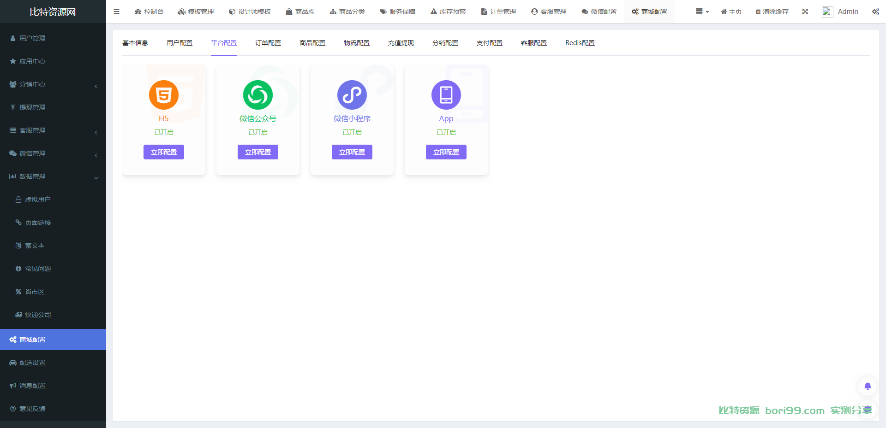Switch to the 分销配置 tab

pos(445,43)
